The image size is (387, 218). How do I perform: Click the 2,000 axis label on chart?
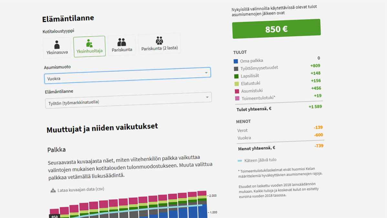(213, 196)
